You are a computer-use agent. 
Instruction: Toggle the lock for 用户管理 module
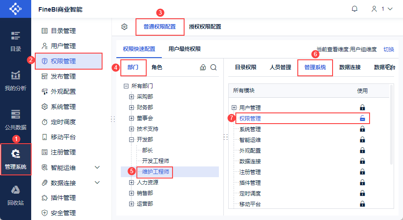tap(362, 108)
